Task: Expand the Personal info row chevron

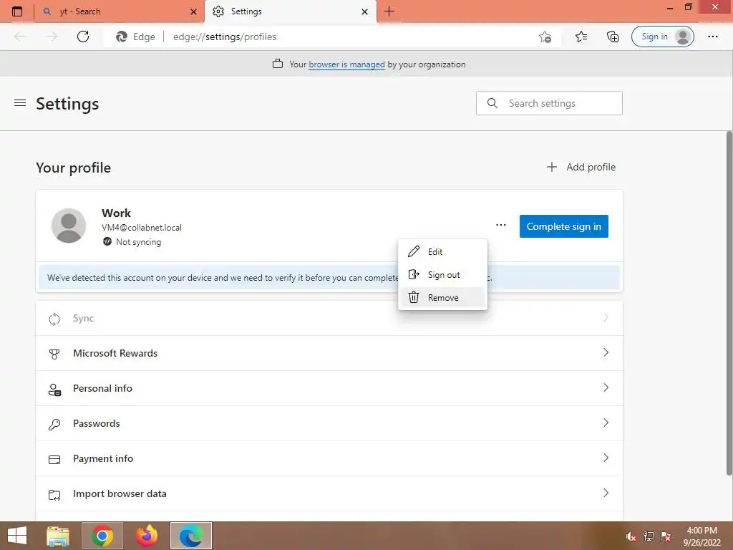Action: (606, 387)
